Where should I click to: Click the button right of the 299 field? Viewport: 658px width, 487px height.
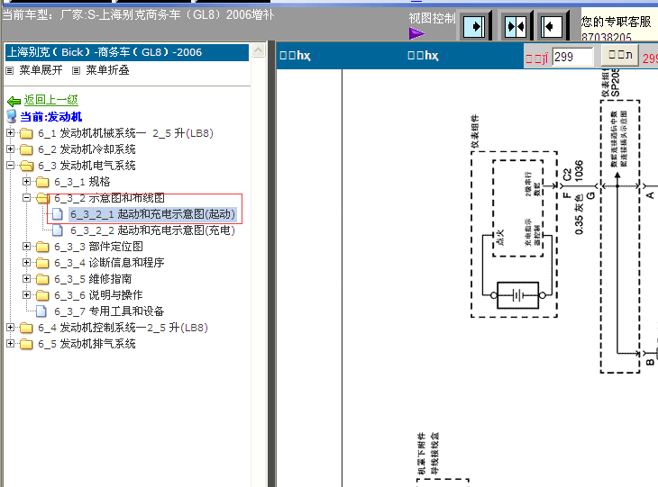620,55
